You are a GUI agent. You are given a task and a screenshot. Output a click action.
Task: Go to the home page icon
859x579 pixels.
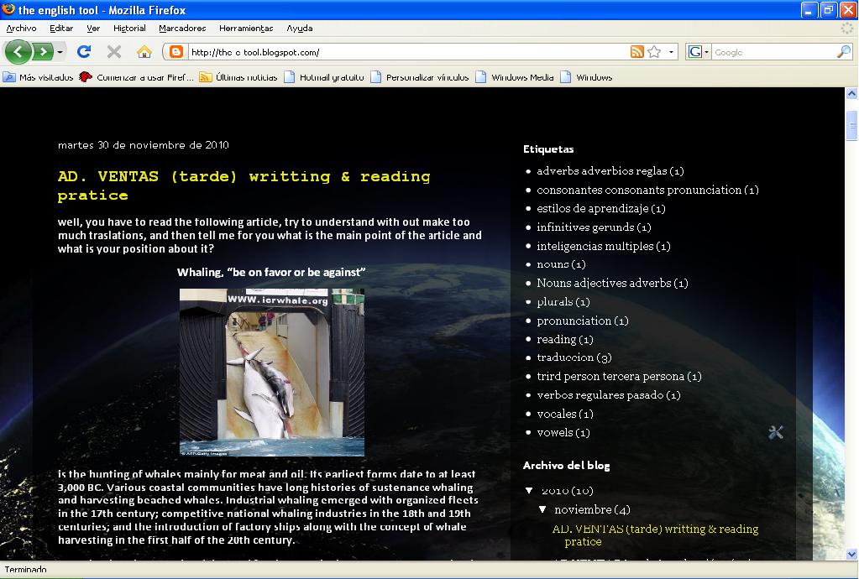click(144, 52)
